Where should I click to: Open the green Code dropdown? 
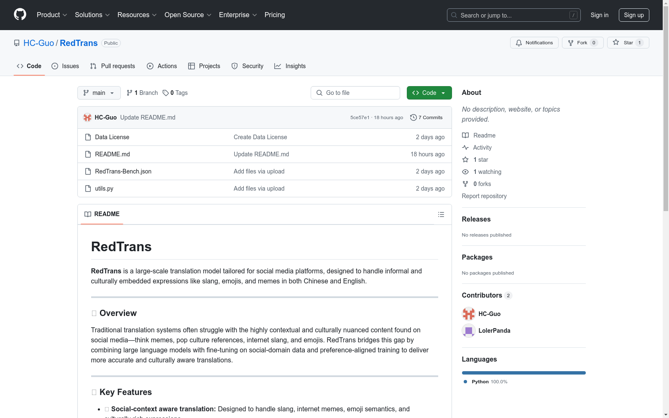tap(429, 93)
